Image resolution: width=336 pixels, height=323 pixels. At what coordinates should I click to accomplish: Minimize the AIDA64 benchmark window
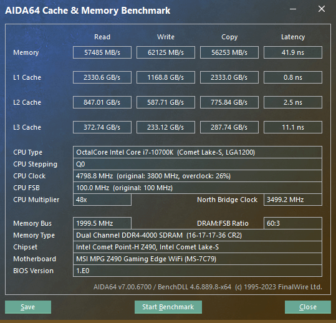point(293,9)
